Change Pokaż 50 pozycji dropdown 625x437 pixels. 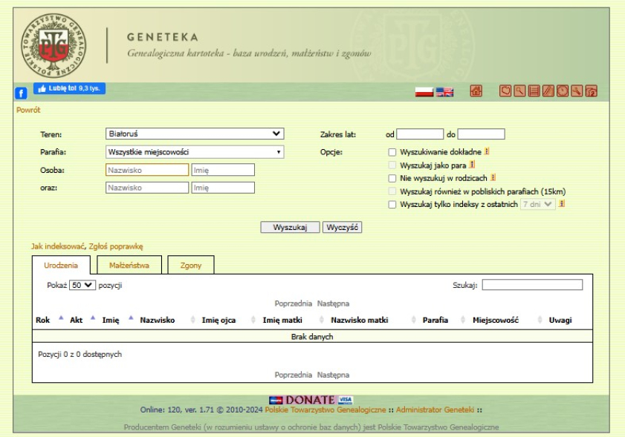[82, 286]
